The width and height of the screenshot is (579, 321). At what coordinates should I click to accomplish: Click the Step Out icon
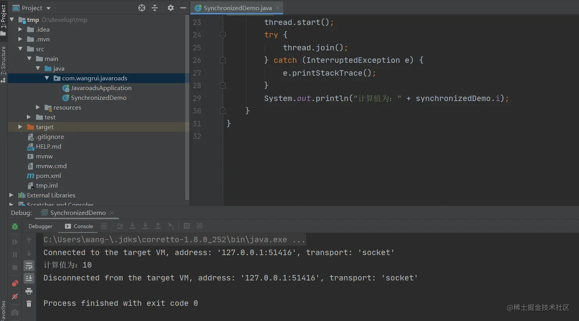point(158,226)
